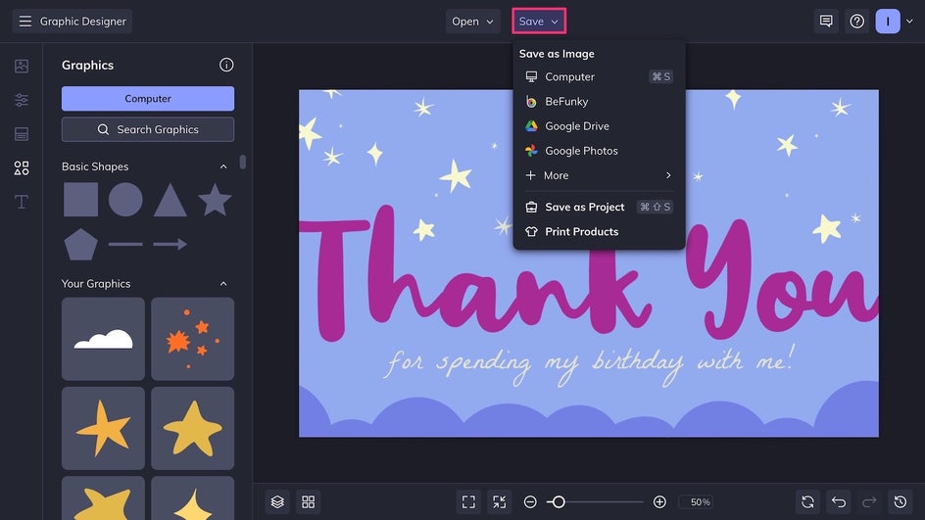Choose Save as Project
The height and width of the screenshot is (520, 925).
tap(599, 207)
